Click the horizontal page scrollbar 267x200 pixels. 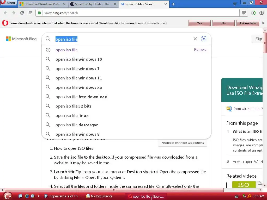(114, 190)
